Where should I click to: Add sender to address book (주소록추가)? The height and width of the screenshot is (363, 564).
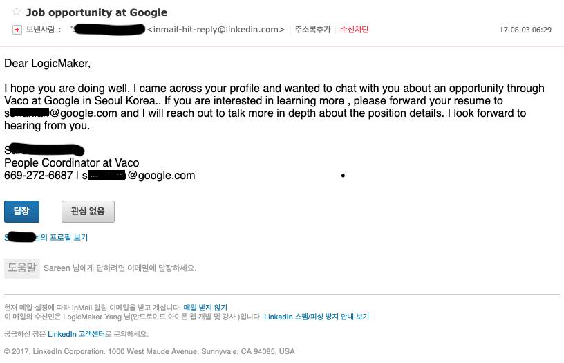coord(312,30)
